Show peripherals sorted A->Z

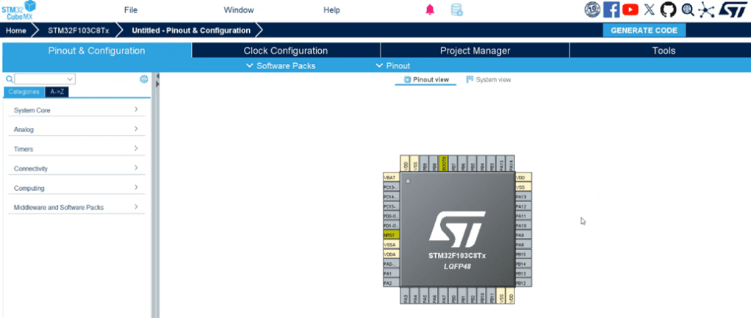click(56, 92)
